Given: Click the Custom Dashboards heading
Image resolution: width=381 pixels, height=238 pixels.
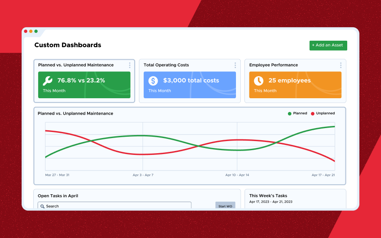Looking at the screenshot, I should pyautogui.click(x=68, y=45).
